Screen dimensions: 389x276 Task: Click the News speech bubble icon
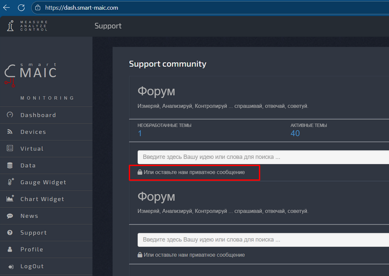(x=10, y=216)
